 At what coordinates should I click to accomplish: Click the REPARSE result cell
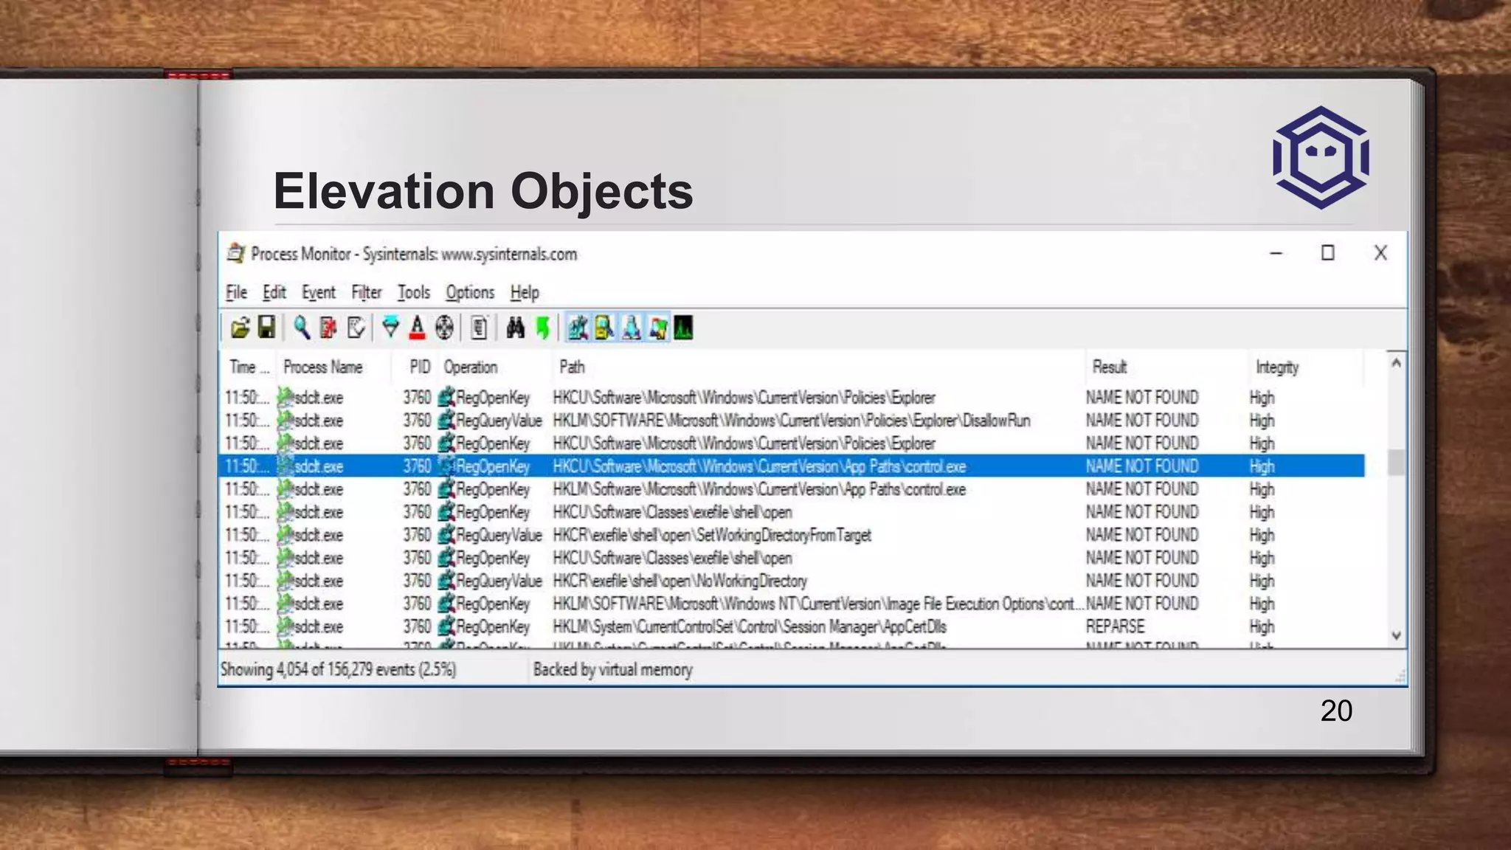(1116, 626)
